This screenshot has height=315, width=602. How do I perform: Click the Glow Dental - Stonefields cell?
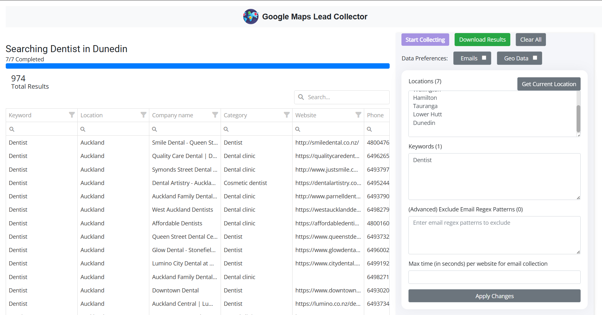point(185,250)
